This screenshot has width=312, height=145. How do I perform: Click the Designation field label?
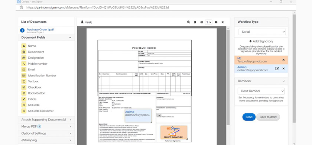point(36,58)
